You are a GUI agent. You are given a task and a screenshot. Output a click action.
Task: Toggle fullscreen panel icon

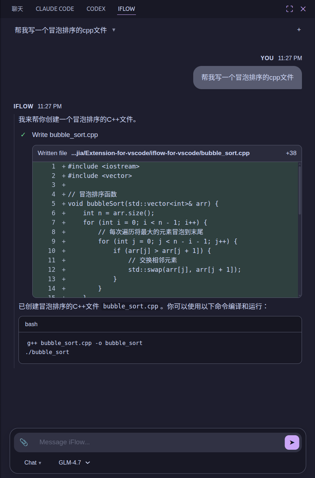click(289, 9)
